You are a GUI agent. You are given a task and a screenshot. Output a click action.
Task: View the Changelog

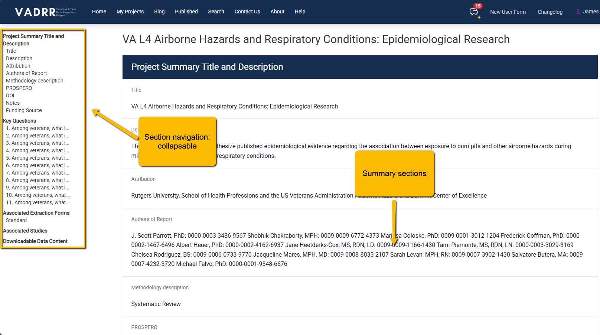[x=550, y=12]
